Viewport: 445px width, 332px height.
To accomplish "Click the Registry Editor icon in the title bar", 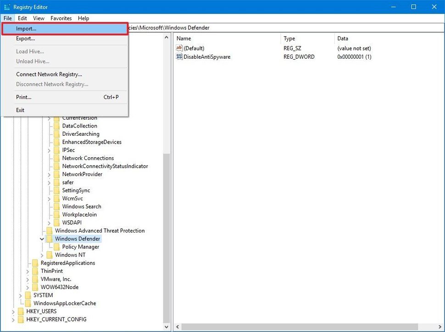I will [x=6, y=7].
